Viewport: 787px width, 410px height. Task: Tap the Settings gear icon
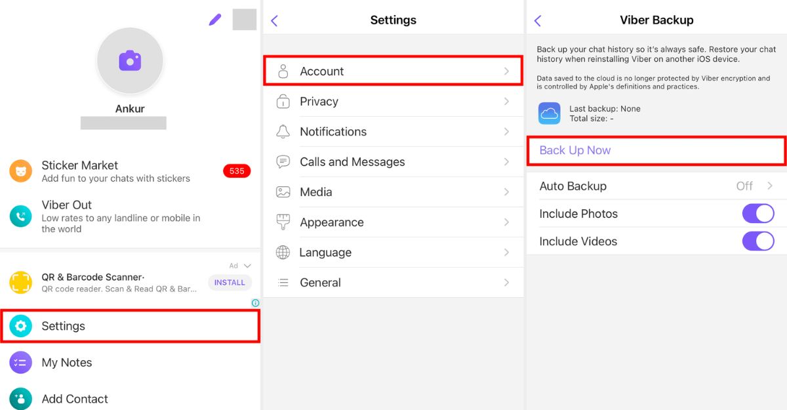[20, 326]
